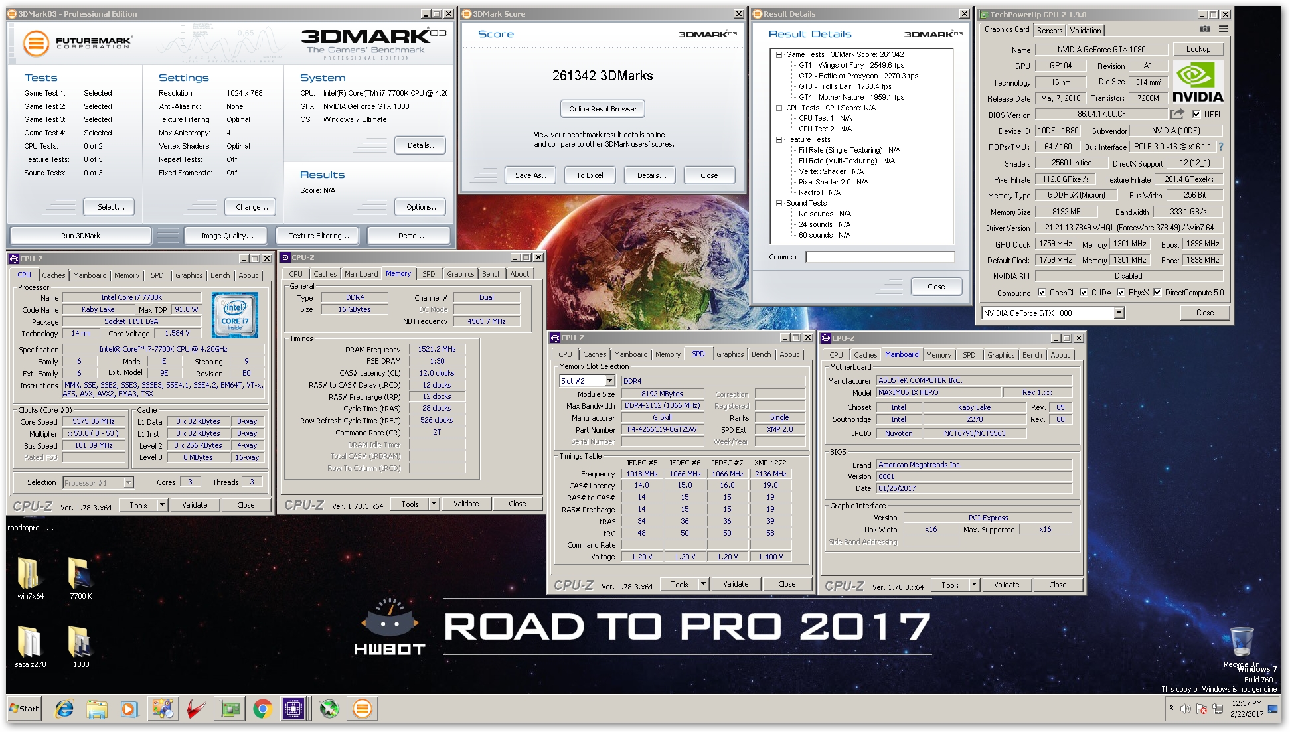Select the green globe taskbar icon
Screen dimensions: 1290x732
click(x=329, y=709)
